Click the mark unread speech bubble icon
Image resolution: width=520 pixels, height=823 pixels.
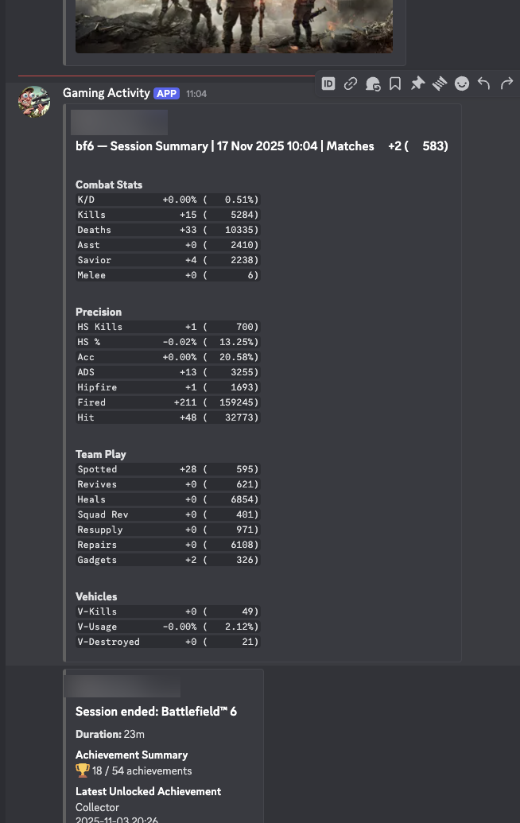(373, 83)
